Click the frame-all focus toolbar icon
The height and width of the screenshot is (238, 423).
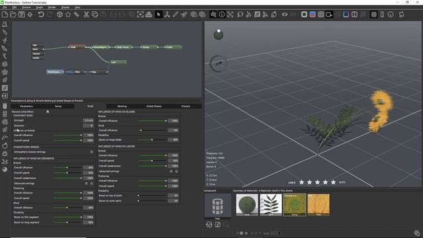140,15
